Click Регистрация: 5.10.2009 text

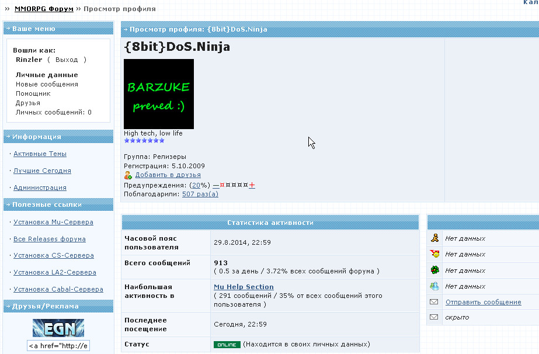click(164, 166)
